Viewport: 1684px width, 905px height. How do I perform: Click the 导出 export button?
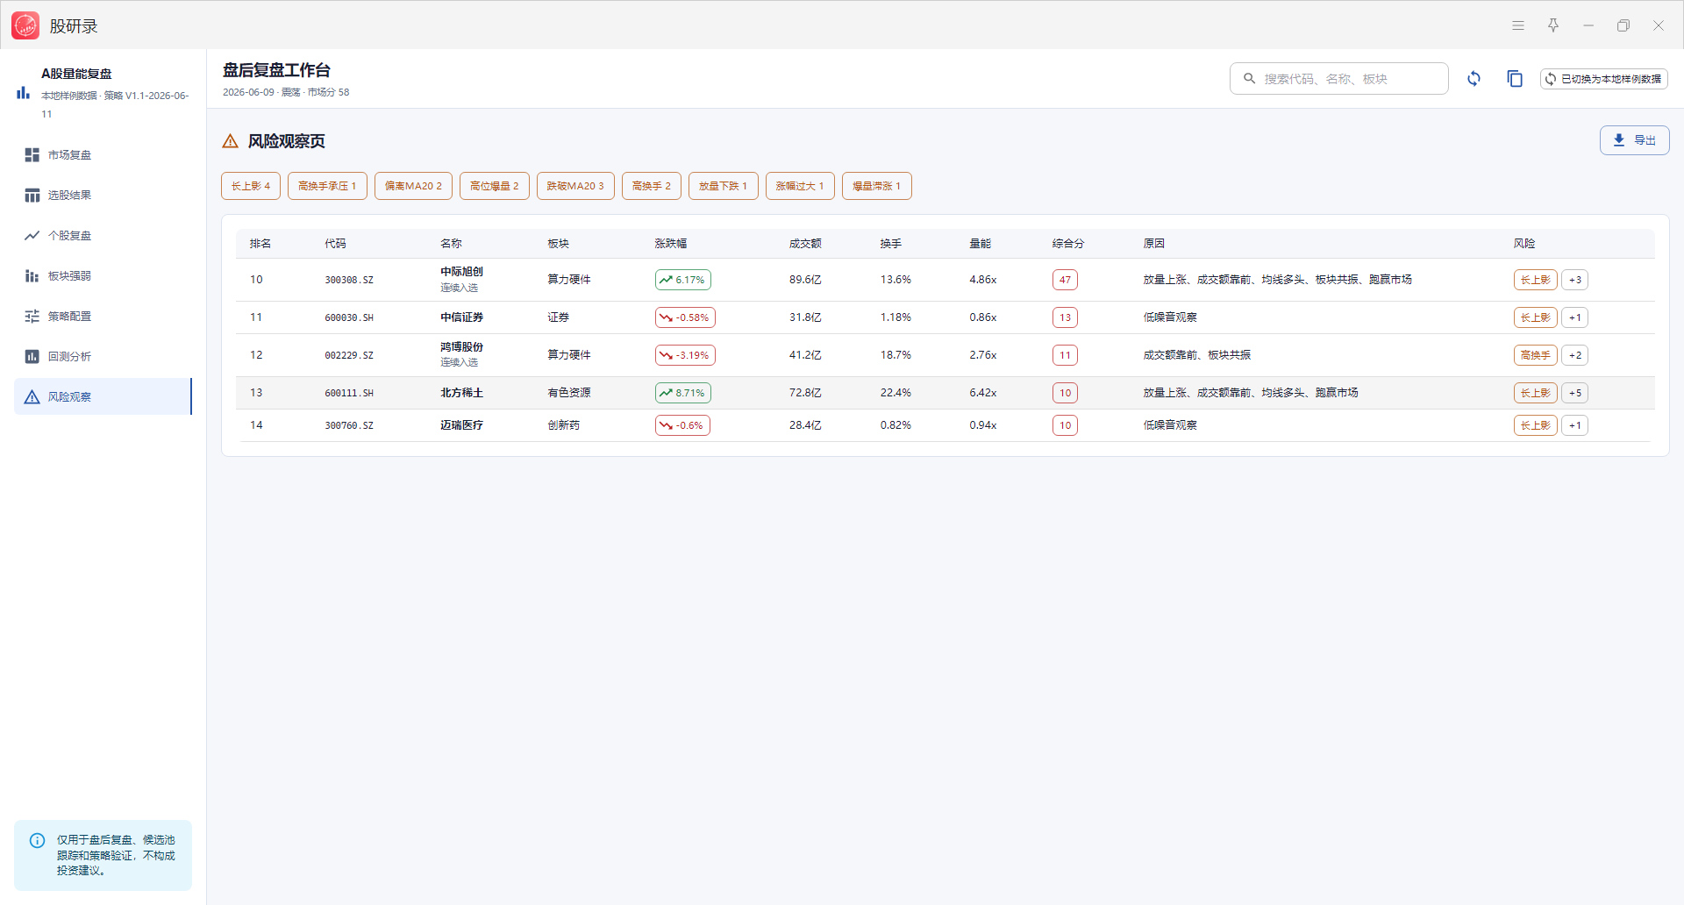[x=1634, y=140]
